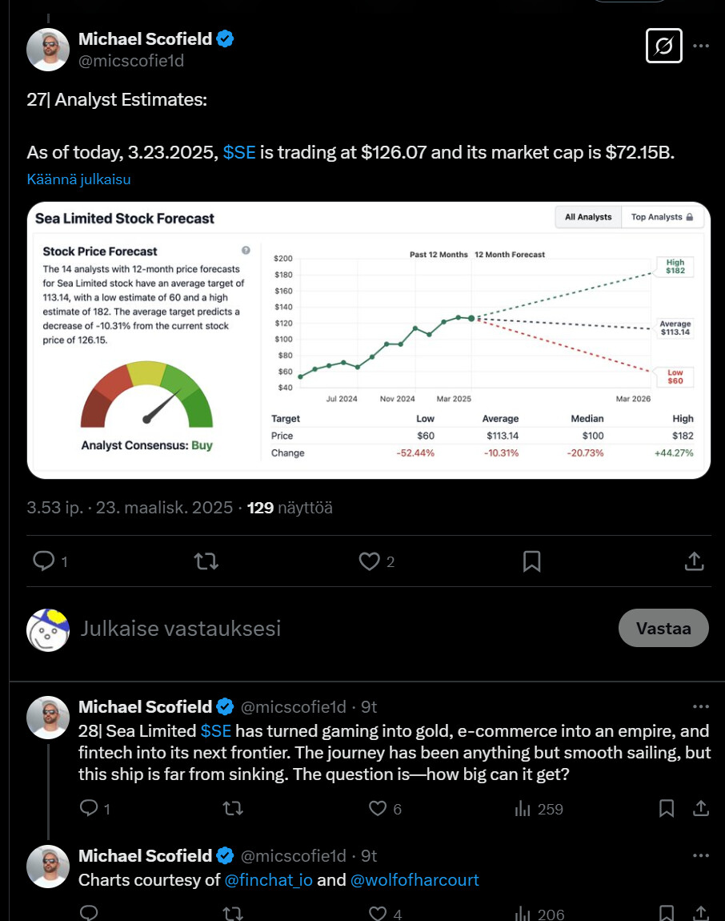Viewport: 725px width, 921px height.
Task: Open more options on post 28
Action: [701, 706]
